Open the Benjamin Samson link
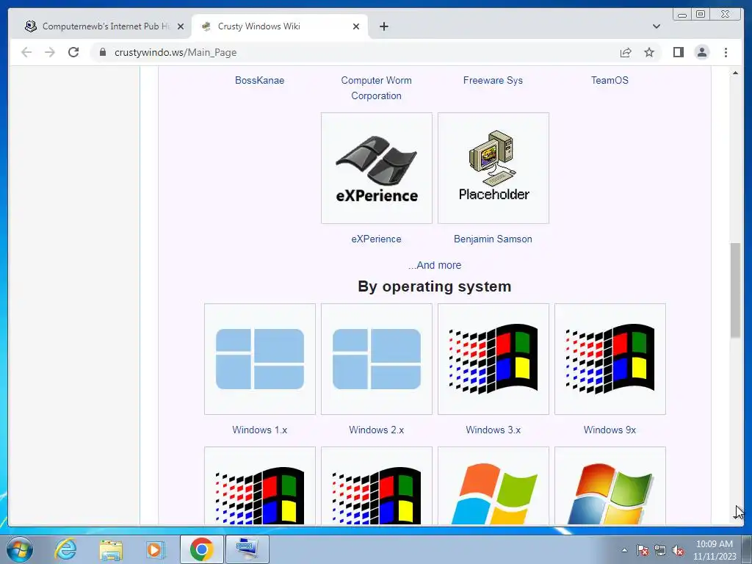 tap(493, 239)
